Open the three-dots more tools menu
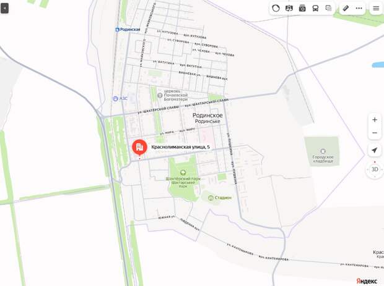Screen dimensions: 384x286 tap(359, 8)
